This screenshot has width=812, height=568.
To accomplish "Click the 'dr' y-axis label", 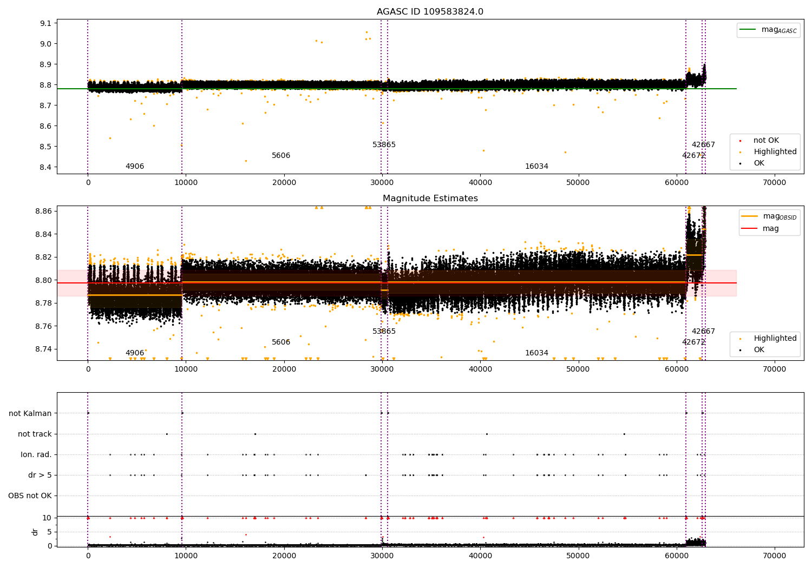I will [x=35, y=532].
